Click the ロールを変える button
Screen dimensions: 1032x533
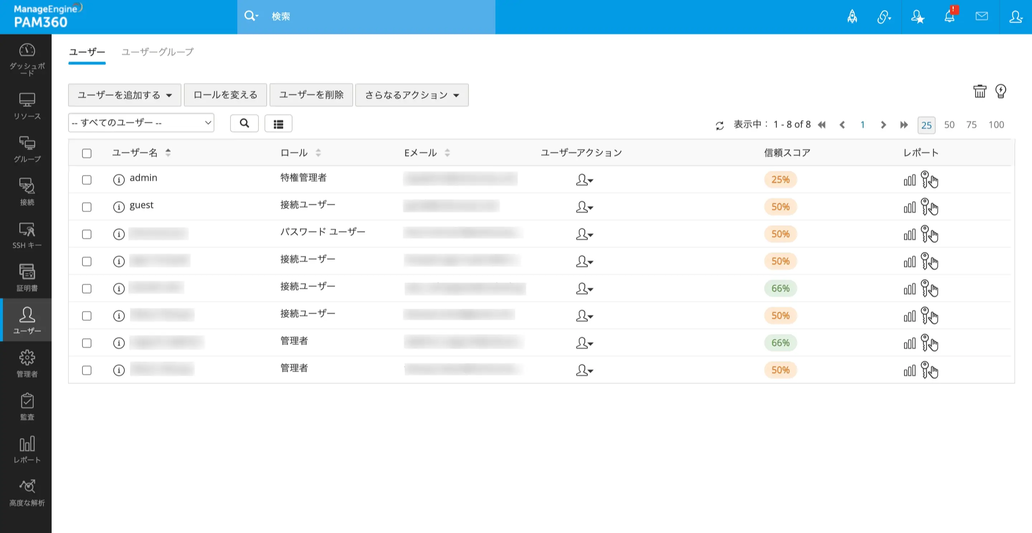[225, 95]
